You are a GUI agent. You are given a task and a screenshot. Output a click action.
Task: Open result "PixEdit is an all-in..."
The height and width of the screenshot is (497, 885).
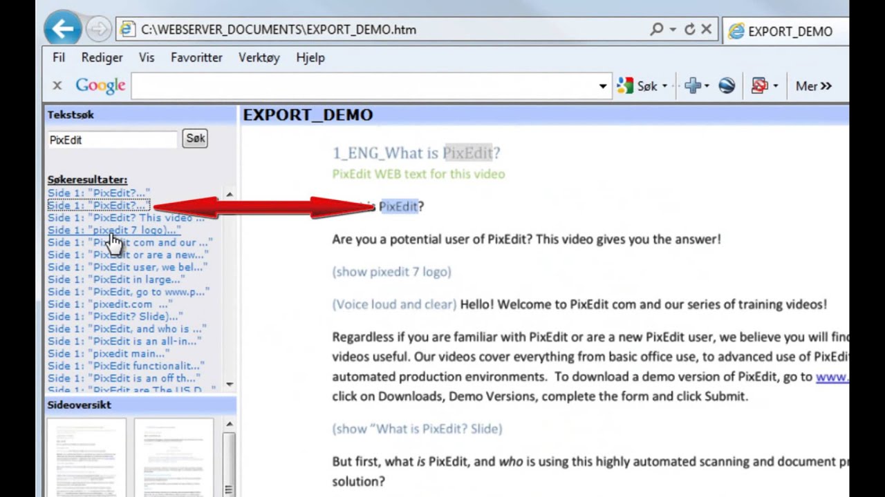124,341
